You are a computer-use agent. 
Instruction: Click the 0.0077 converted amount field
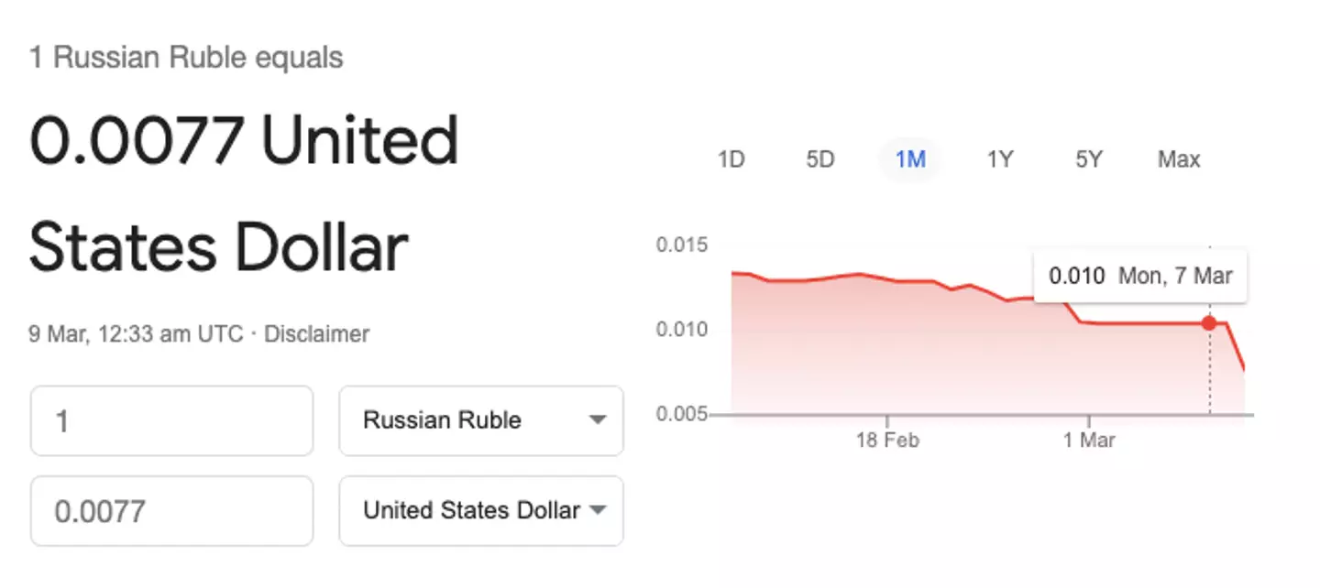172,510
